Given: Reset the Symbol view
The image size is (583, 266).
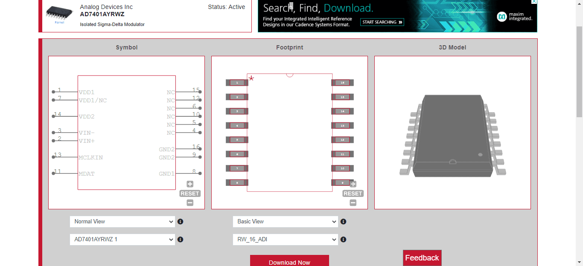Looking at the screenshot, I should coord(190,194).
